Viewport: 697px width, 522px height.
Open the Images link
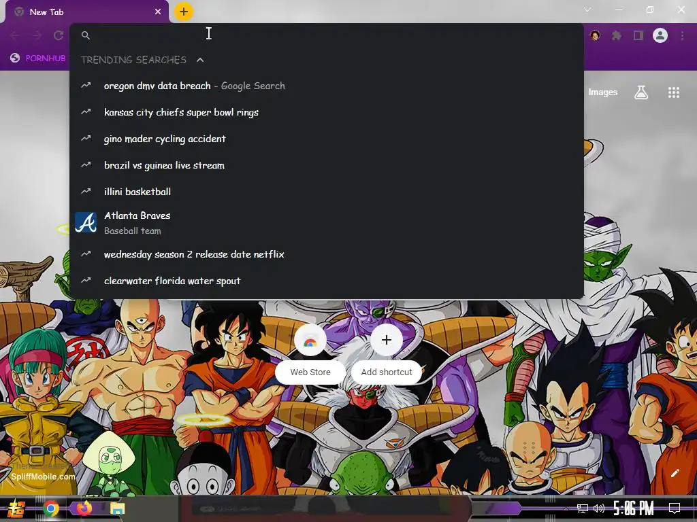[x=603, y=92]
